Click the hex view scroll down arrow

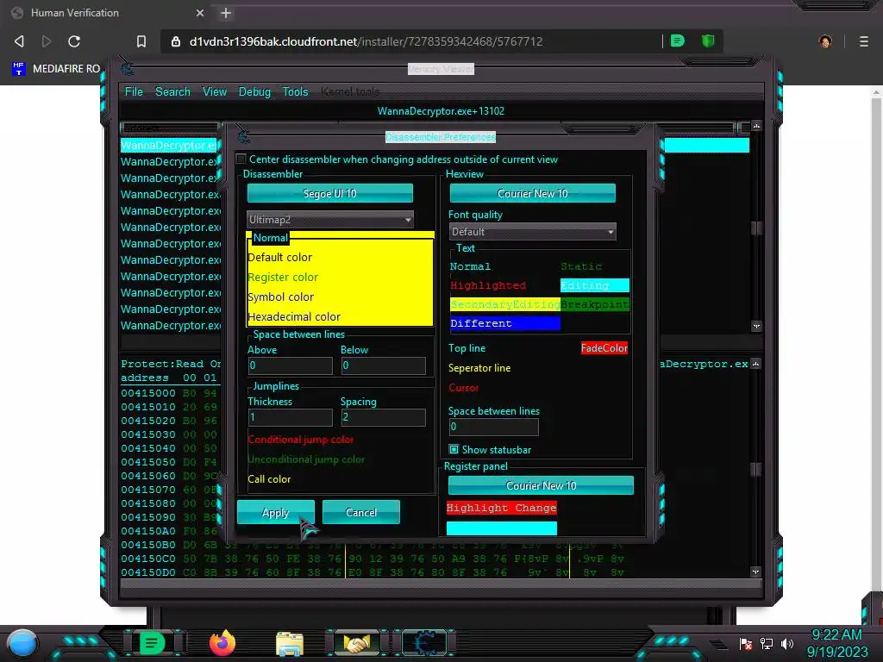pos(755,572)
